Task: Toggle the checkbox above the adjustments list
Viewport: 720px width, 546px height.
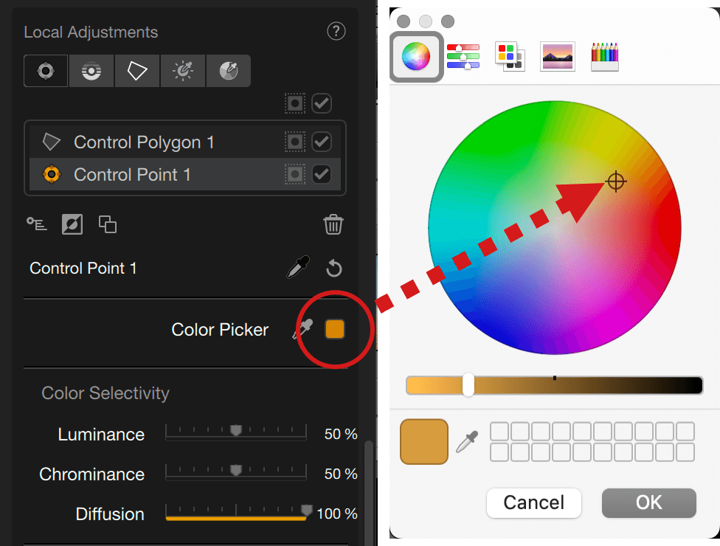Action: (x=322, y=103)
